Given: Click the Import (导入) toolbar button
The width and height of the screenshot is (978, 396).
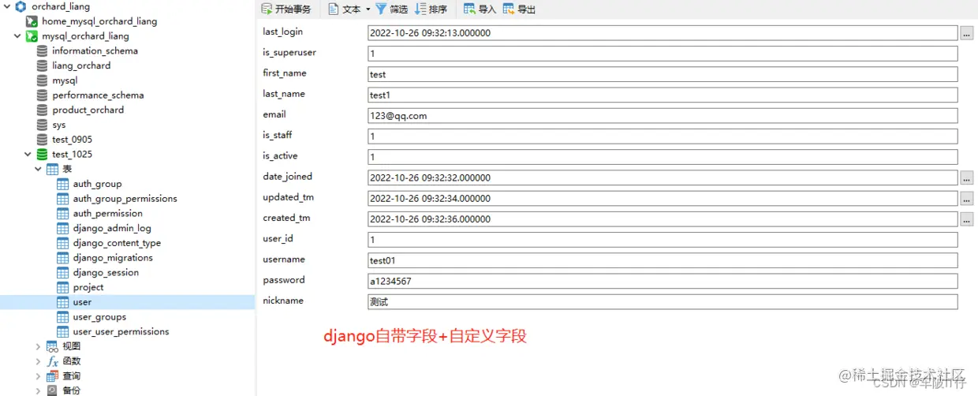Looking at the screenshot, I should 480,9.
